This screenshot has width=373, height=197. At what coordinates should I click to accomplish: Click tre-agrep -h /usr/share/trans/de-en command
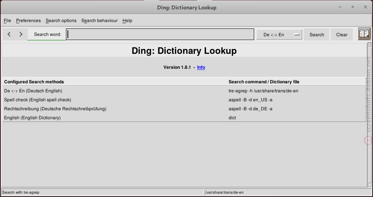tap(263, 91)
